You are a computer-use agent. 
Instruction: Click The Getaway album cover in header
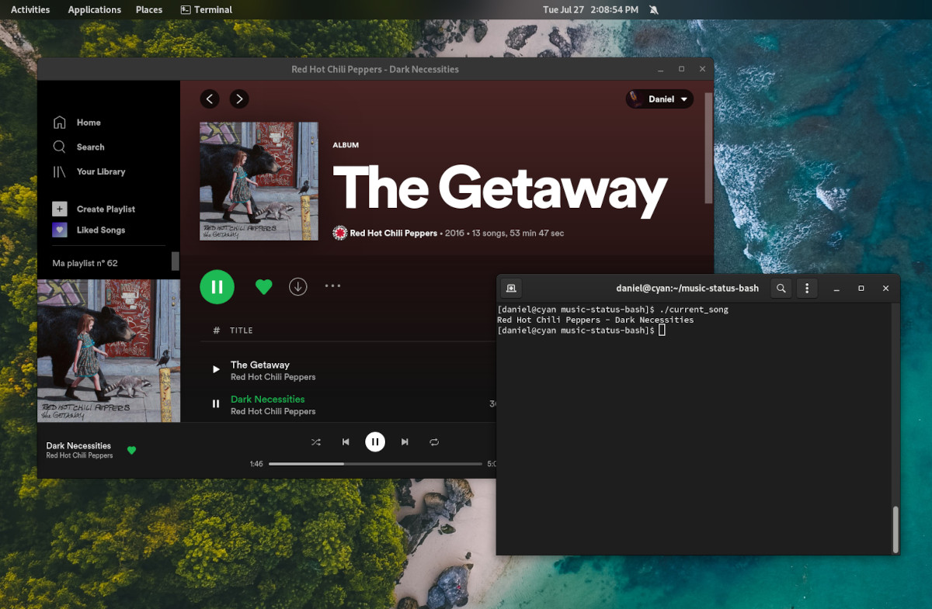[259, 181]
